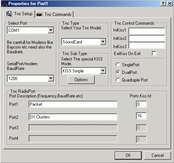
Task: Click the question mark help button
Action: tap(163, 4)
